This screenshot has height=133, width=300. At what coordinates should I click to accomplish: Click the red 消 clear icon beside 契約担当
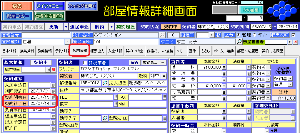(53, 70)
